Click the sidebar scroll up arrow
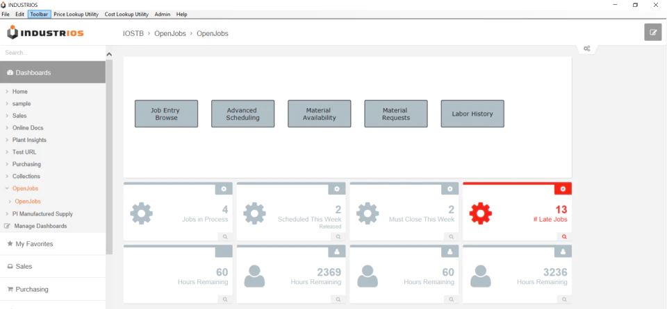This screenshot has width=667, height=309. coord(109,55)
